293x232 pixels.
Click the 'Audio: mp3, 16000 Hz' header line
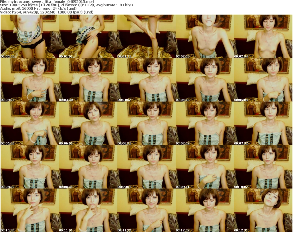pos(38,8)
